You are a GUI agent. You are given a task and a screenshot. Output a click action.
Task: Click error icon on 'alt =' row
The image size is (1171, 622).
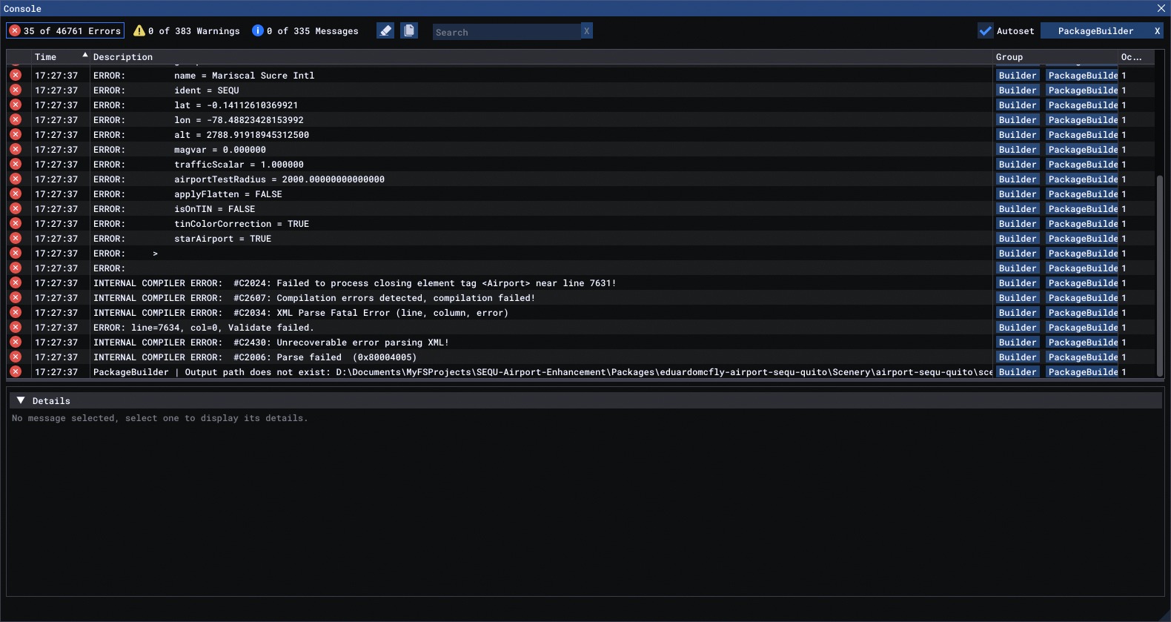[16, 134]
